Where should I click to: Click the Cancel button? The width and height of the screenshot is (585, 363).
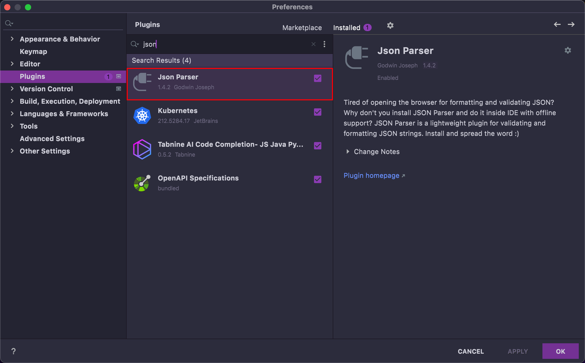[x=471, y=351]
